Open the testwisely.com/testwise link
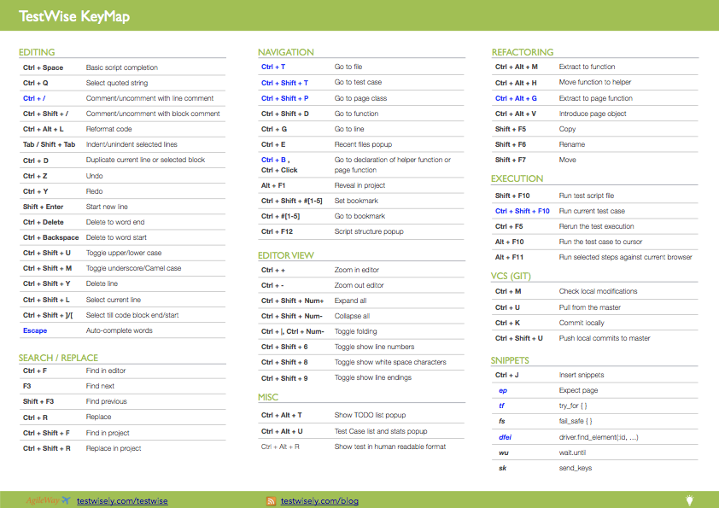The image size is (719, 508). [122, 501]
